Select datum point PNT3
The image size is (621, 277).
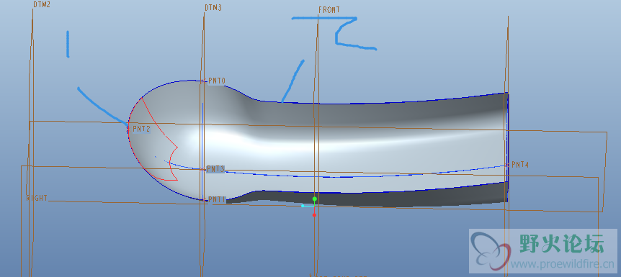tap(216, 169)
